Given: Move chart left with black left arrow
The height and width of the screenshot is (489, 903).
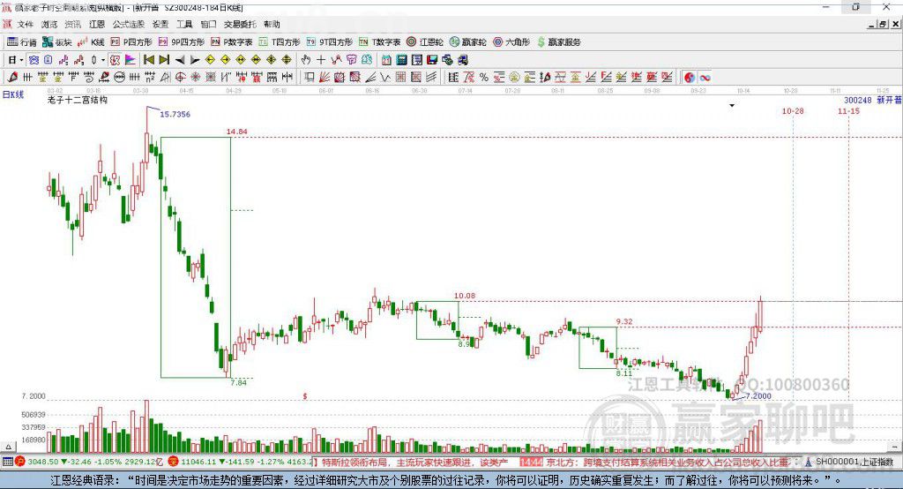Looking at the screenshot, I should [180, 60].
